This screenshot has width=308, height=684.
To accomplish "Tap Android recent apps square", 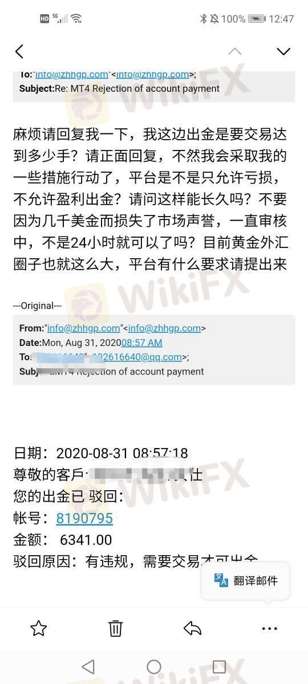I will pyautogui.click(x=219, y=666).
